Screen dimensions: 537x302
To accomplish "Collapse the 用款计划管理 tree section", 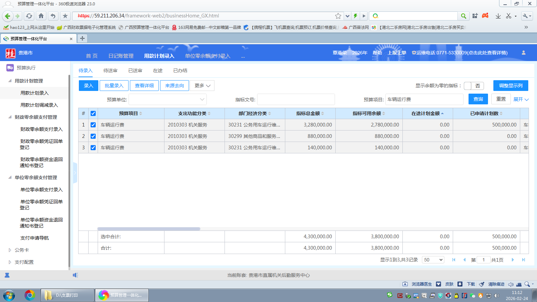I will (x=10, y=81).
